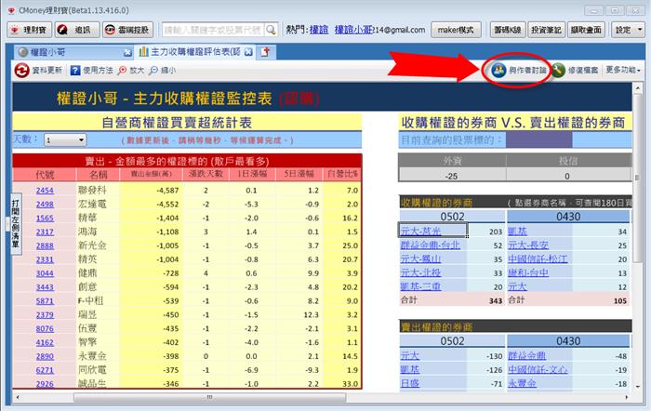Click the vertical scrollbar down arrow
Screen dimensions: 651x411
pyautogui.click(x=638, y=386)
